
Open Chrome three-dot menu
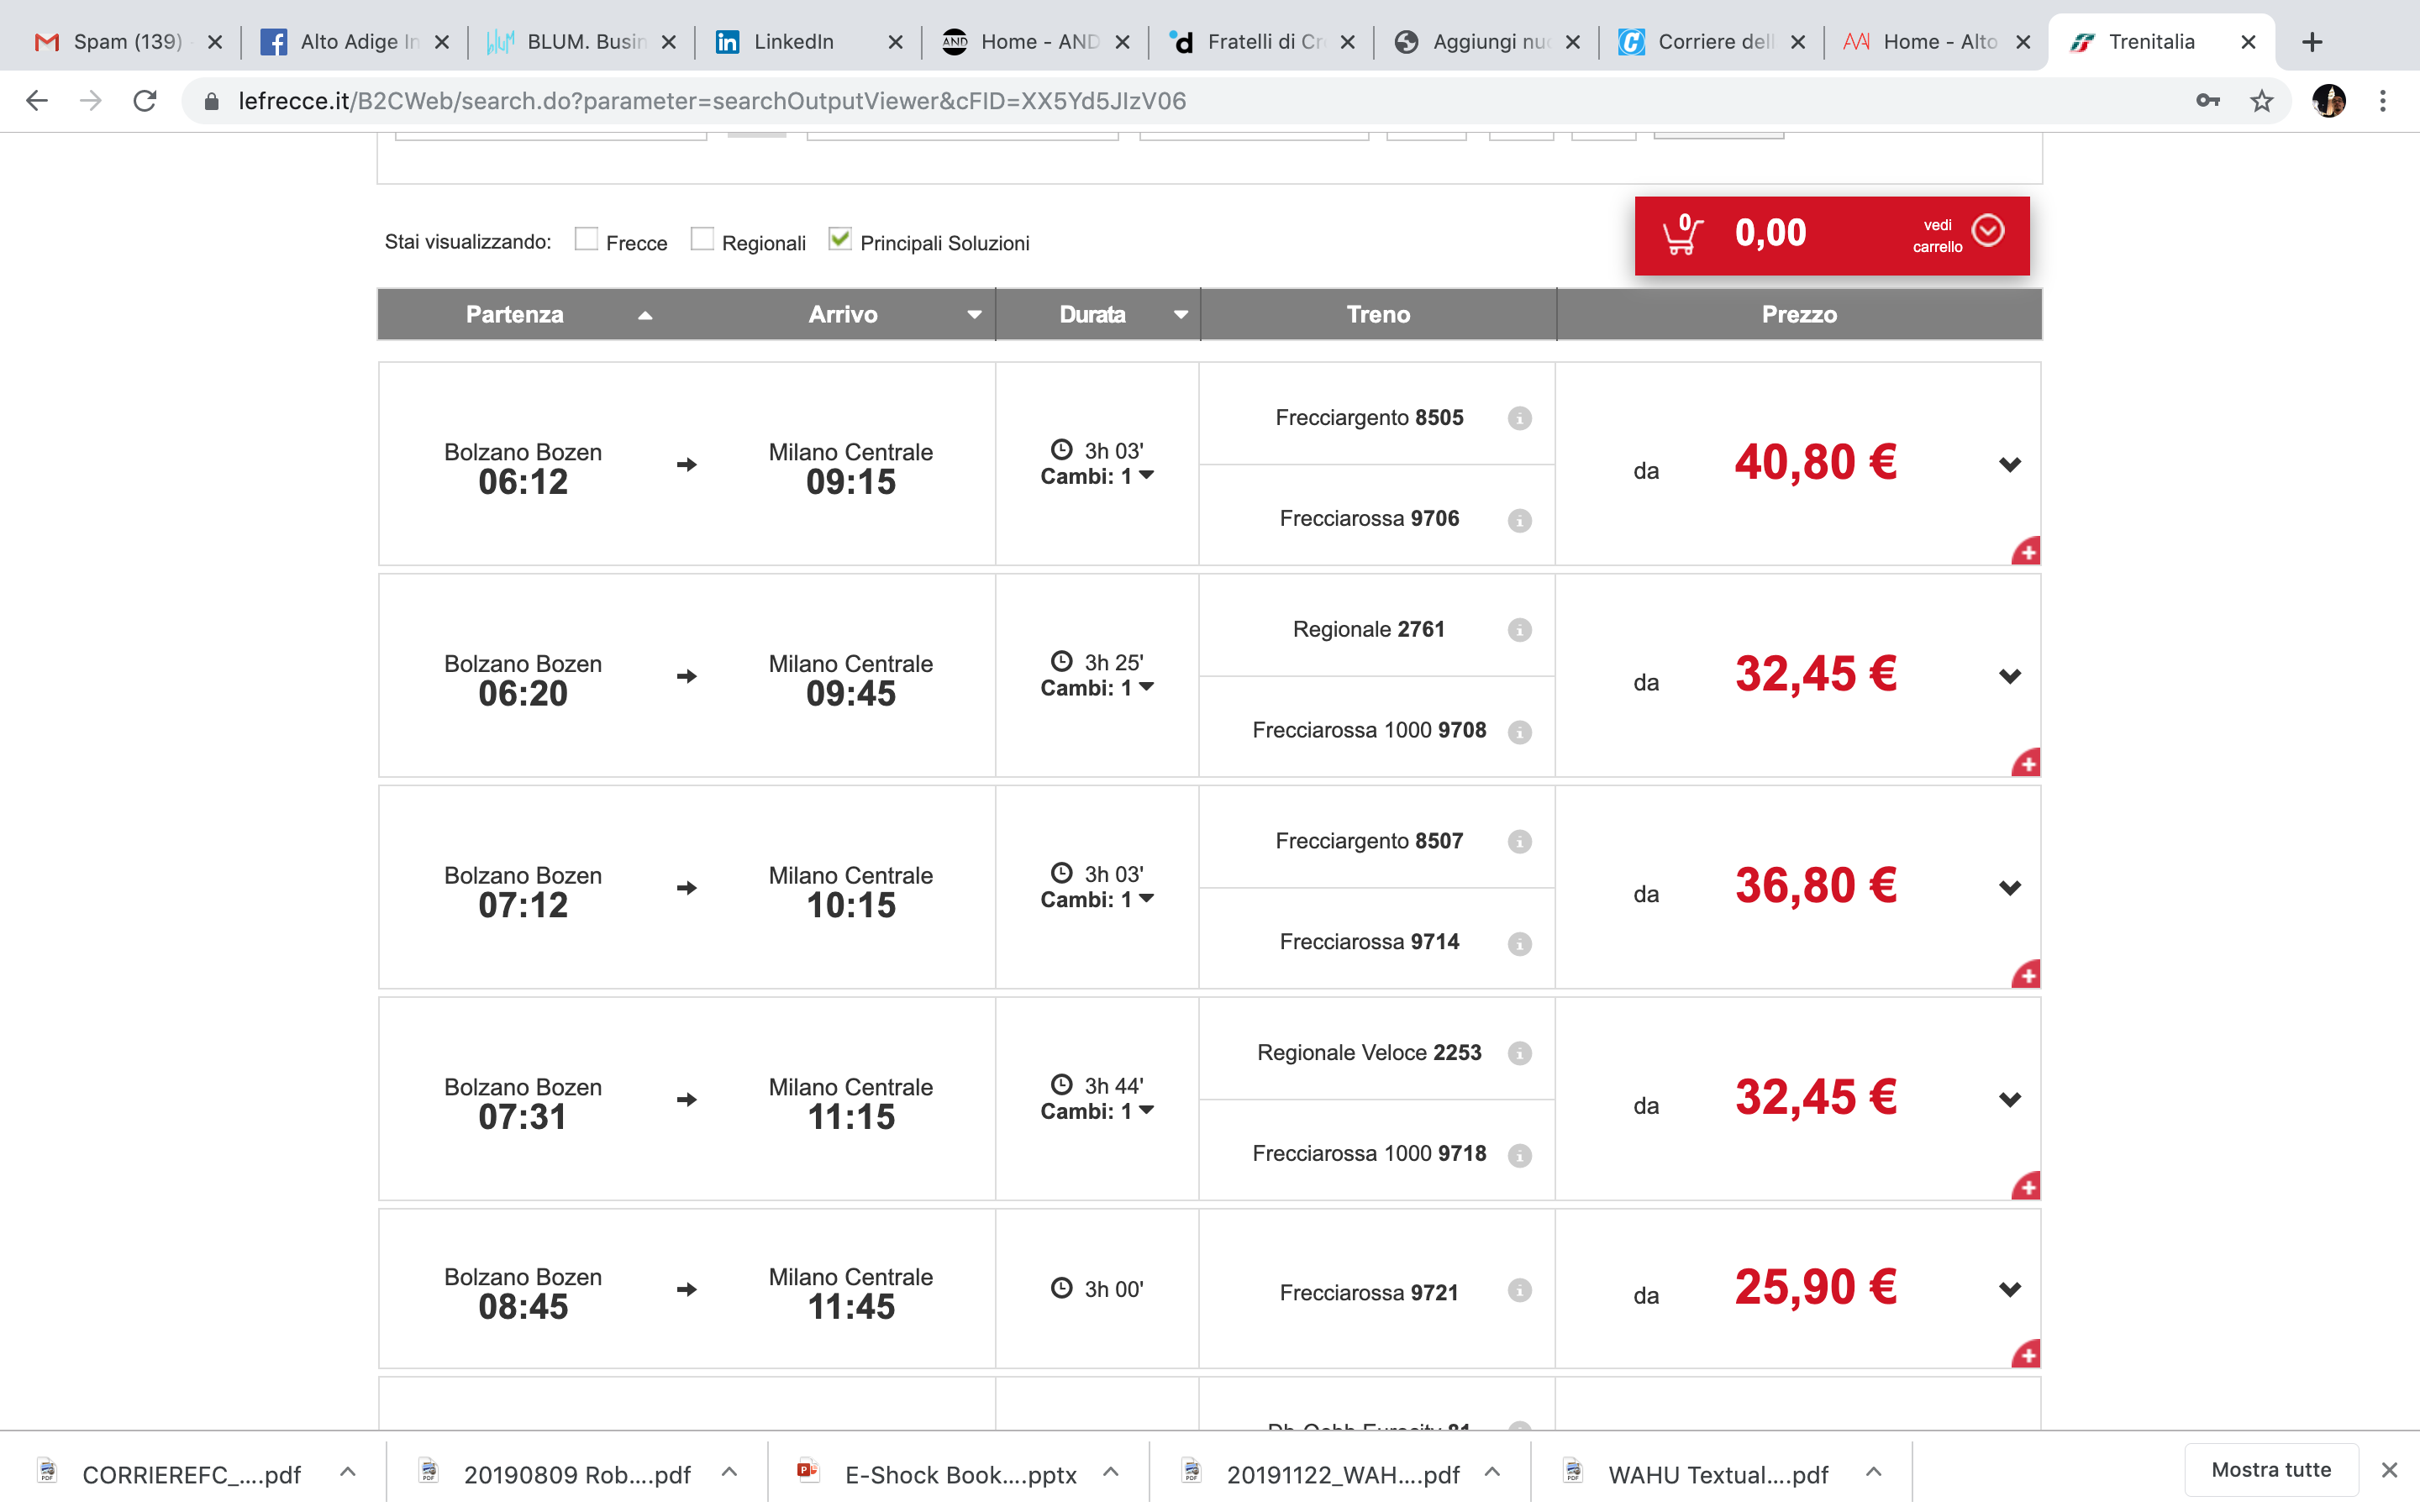pos(2383,101)
